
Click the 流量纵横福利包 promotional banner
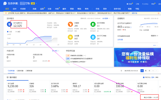138,57
